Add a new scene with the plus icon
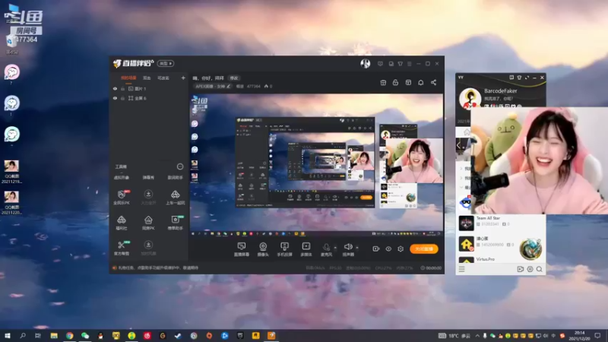Screen dimensions: 608x342 (x=183, y=78)
